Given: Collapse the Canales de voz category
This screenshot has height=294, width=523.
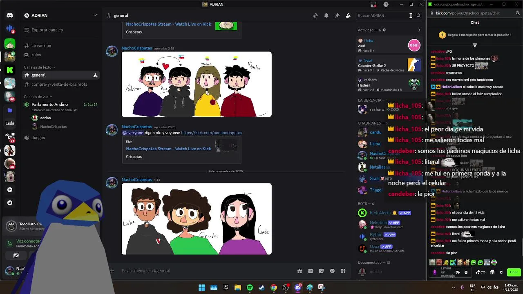Looking at the screenshot, I should [x=38, y=97].
